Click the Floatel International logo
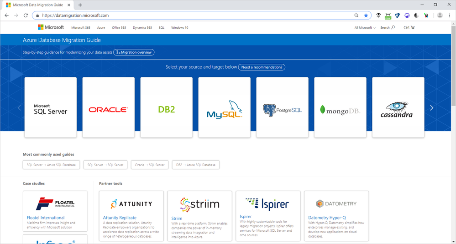The width and height of the screenshot is (456, 244). point(55,203)
